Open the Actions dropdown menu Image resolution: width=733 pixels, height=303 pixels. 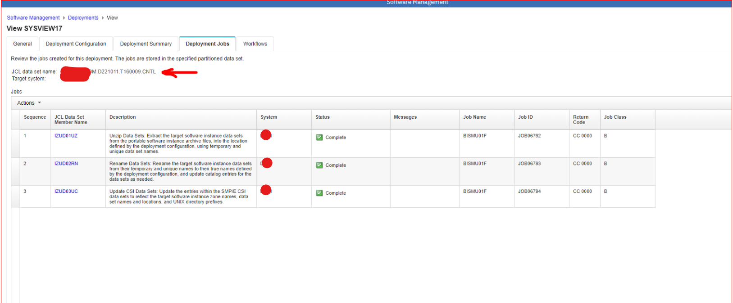(29, 103)
